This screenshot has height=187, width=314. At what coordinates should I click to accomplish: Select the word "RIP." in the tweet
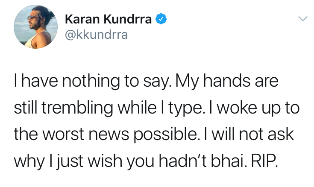(264, 161)
